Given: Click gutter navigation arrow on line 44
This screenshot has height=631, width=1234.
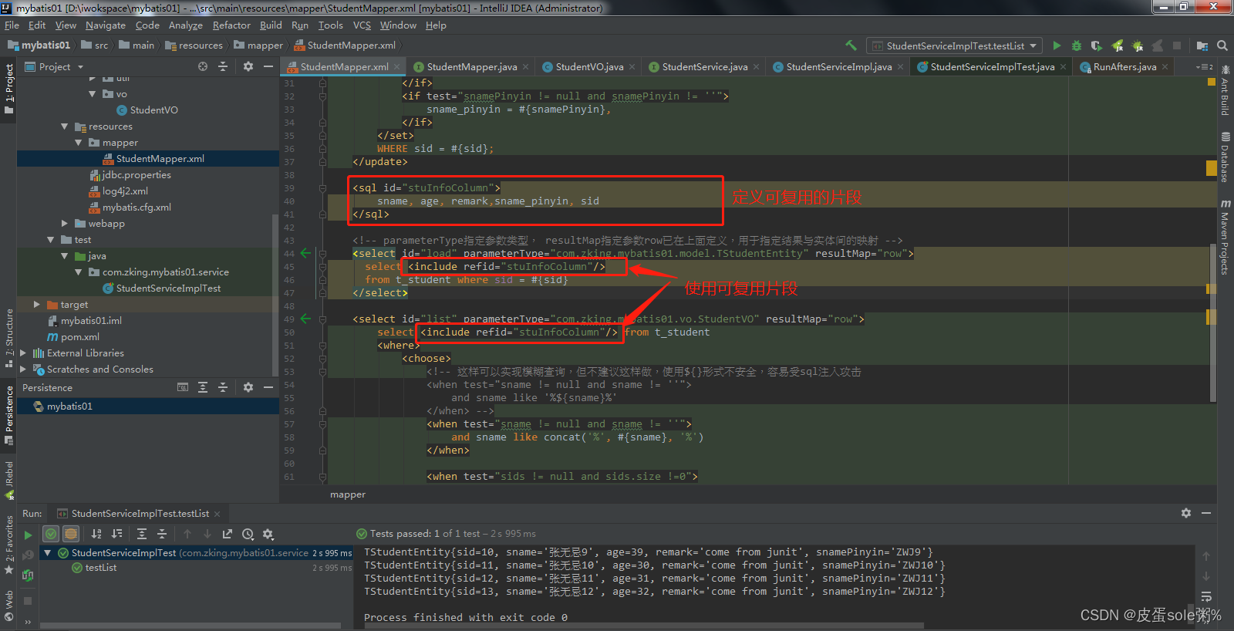Looking at the screenshot, I should 306,253.
